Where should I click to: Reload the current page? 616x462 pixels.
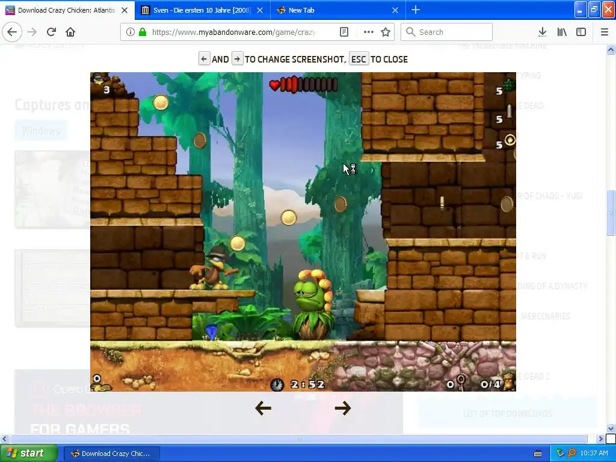click(51, 32)
